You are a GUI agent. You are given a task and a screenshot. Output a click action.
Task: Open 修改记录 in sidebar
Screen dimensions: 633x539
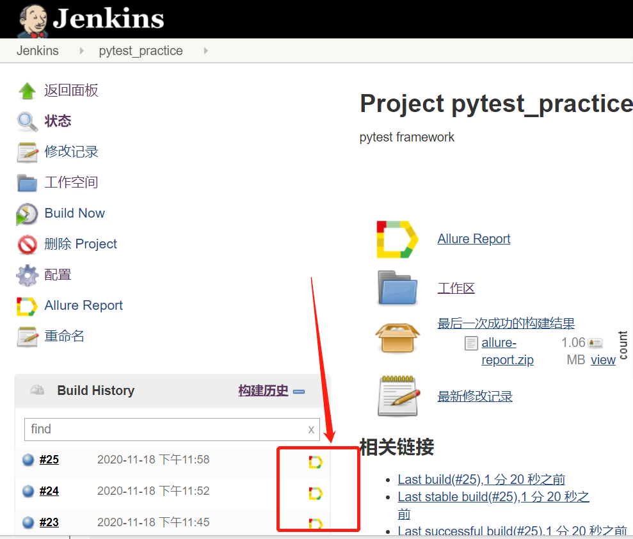[71, 152]
